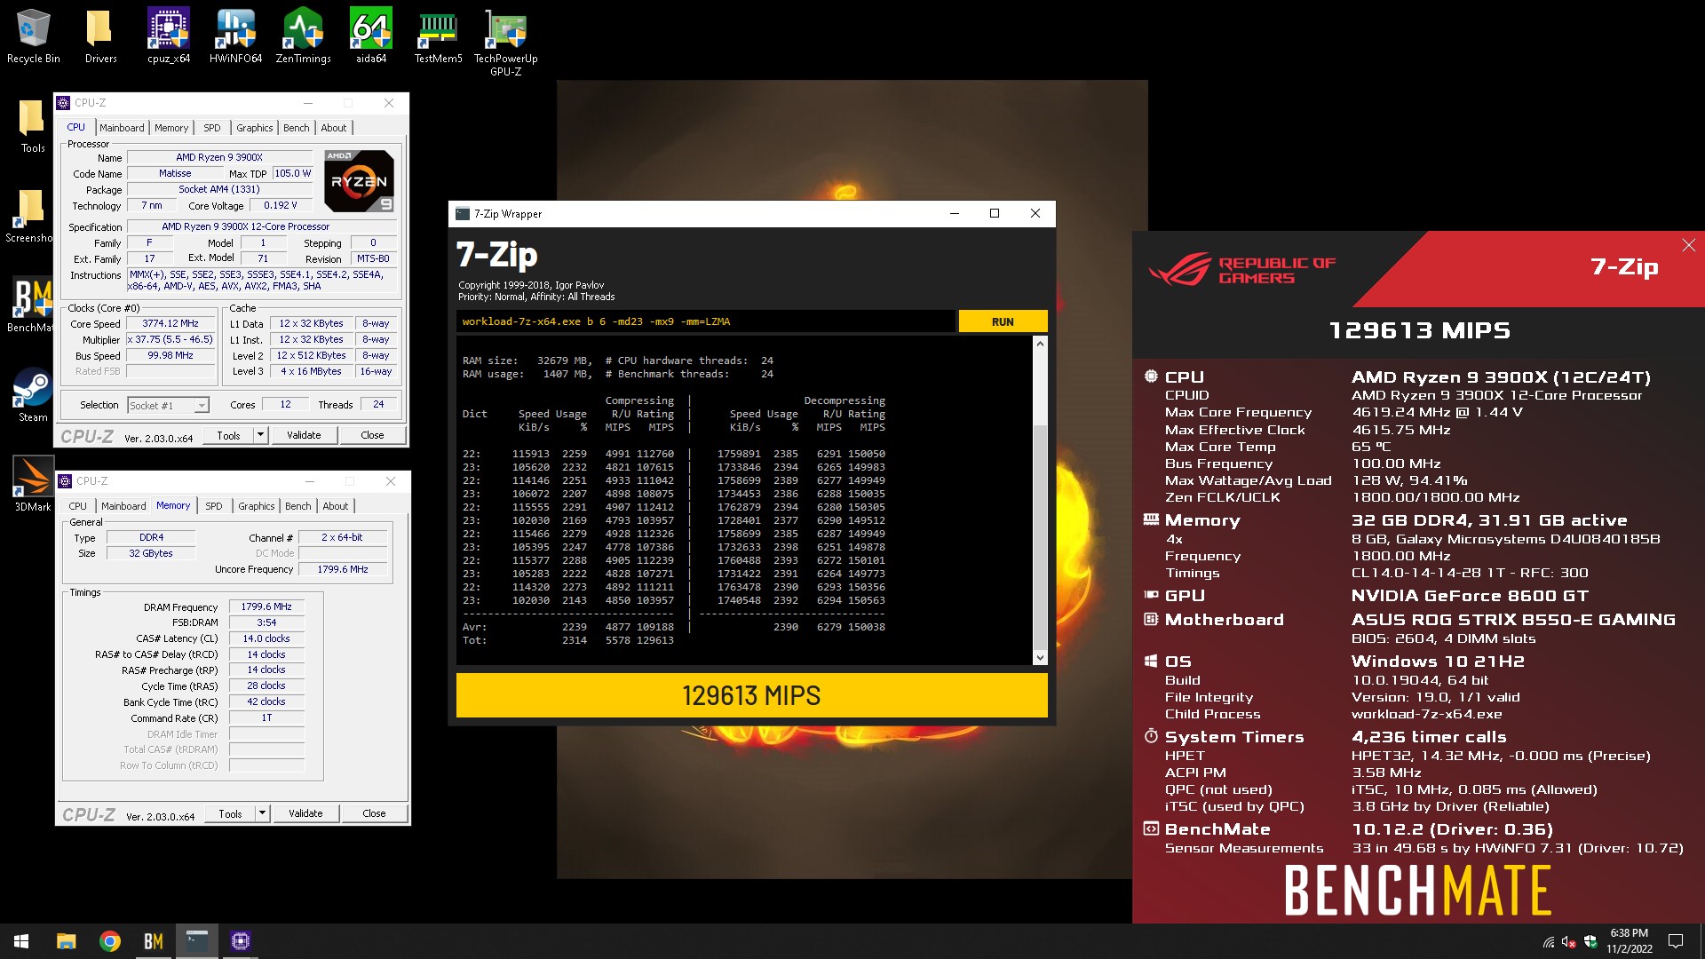Click CAS# Latency value 14.0 clocks

[266, 639]
